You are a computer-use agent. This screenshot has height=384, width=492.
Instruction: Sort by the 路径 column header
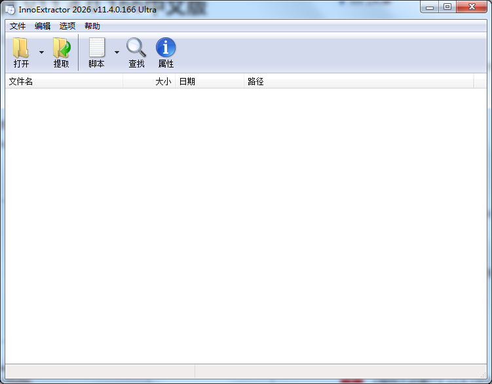358,82
